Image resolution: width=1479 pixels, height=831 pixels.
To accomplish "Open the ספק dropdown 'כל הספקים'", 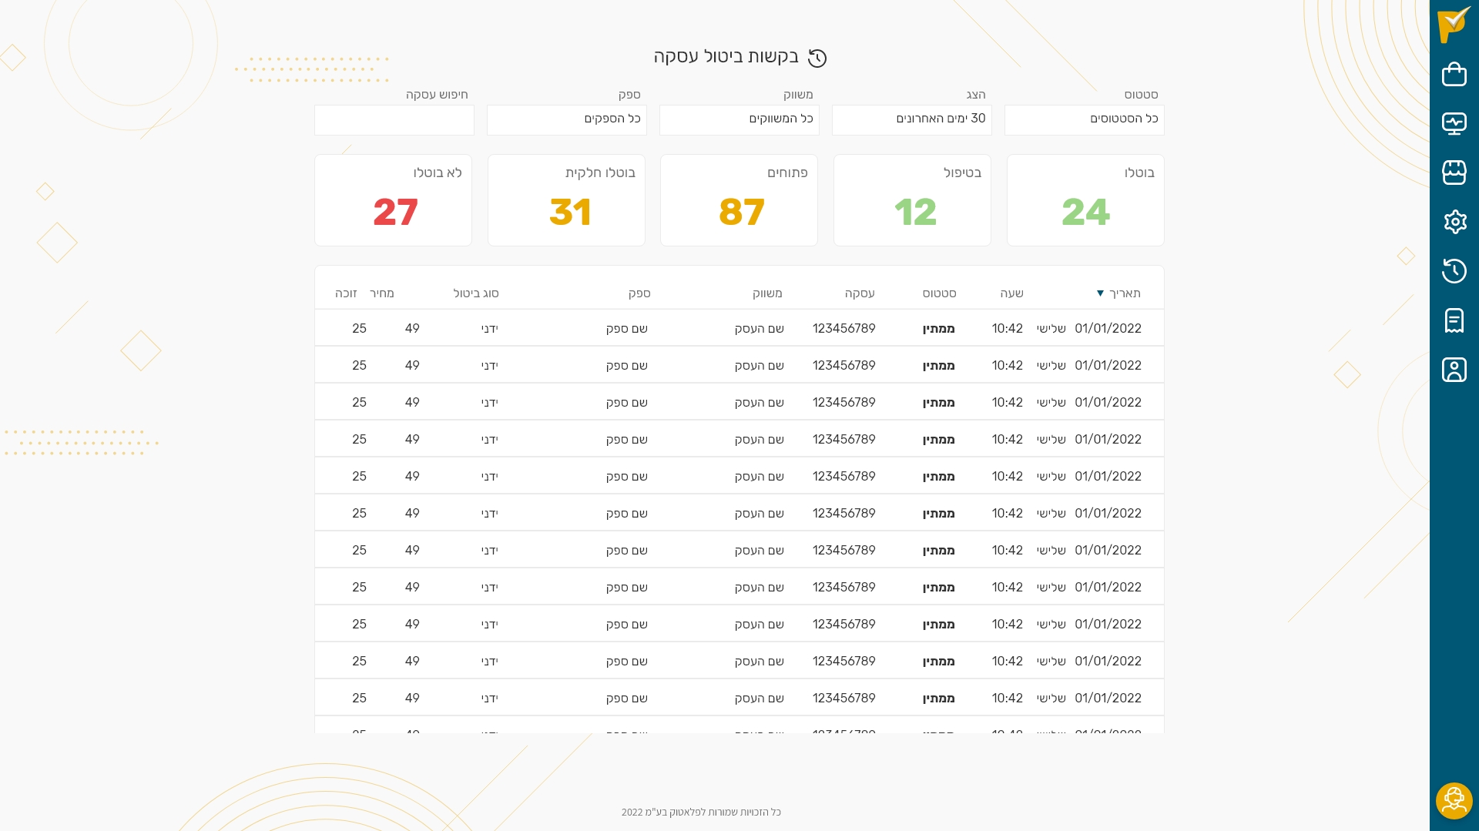I will [566, 119].
